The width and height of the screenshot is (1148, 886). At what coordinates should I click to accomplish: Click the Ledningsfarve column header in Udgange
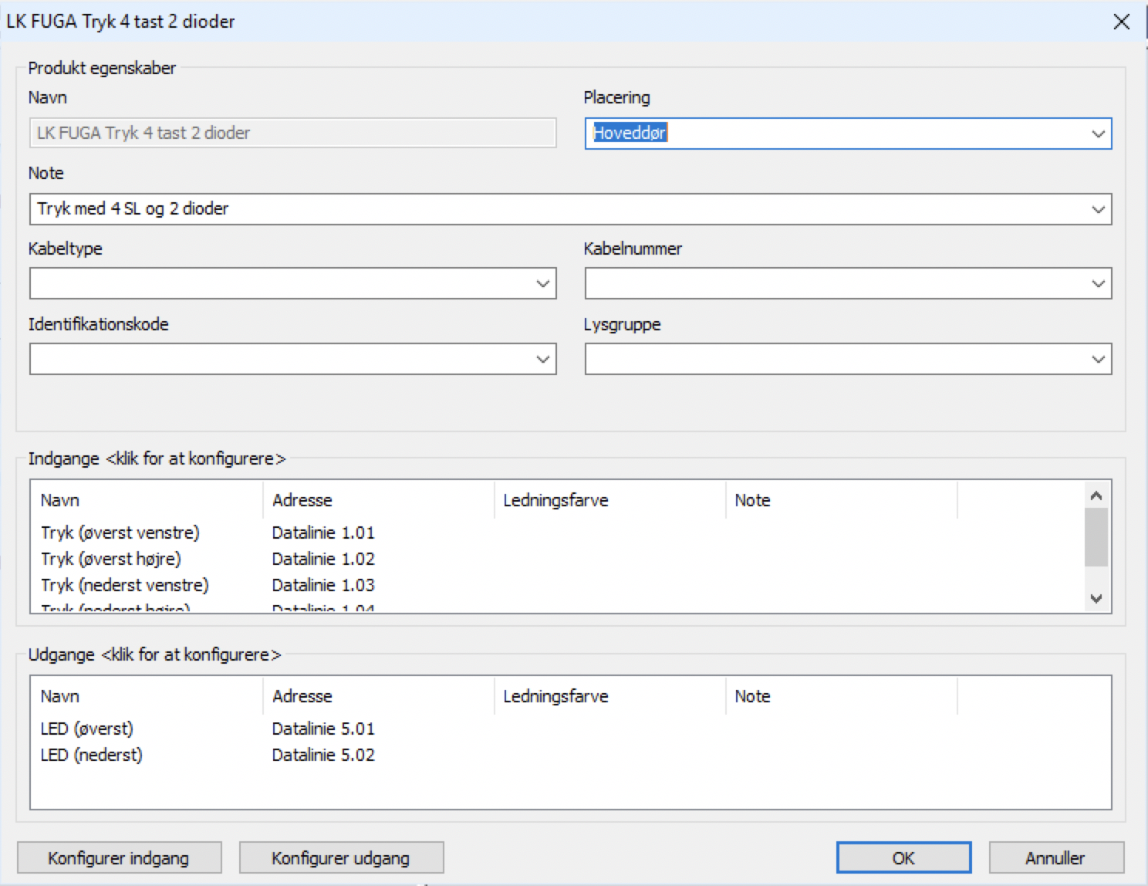tap(555, 696)
